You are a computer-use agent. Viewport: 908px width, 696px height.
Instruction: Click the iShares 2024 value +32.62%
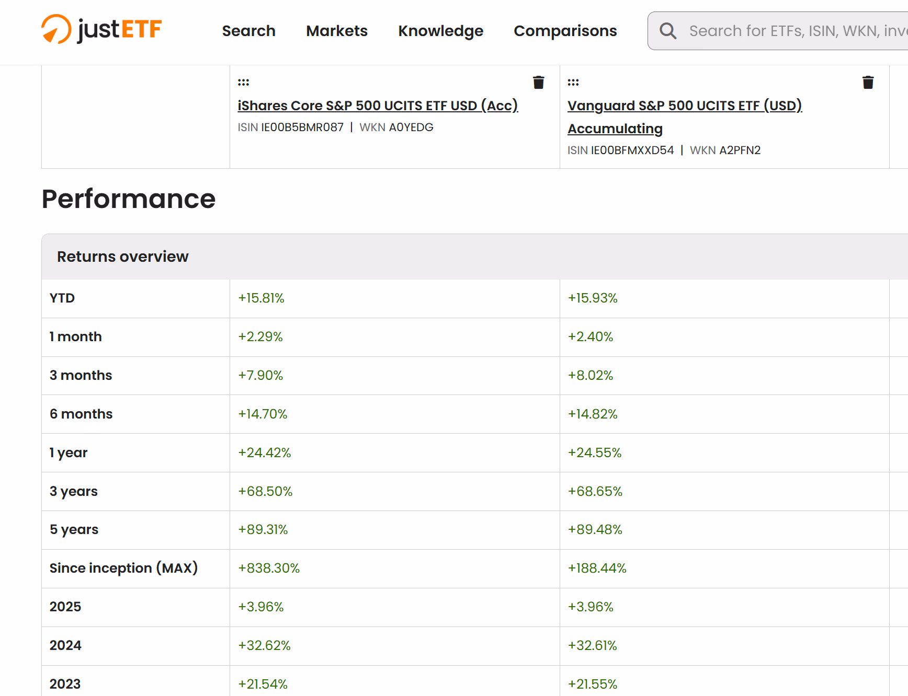(265, 646)
